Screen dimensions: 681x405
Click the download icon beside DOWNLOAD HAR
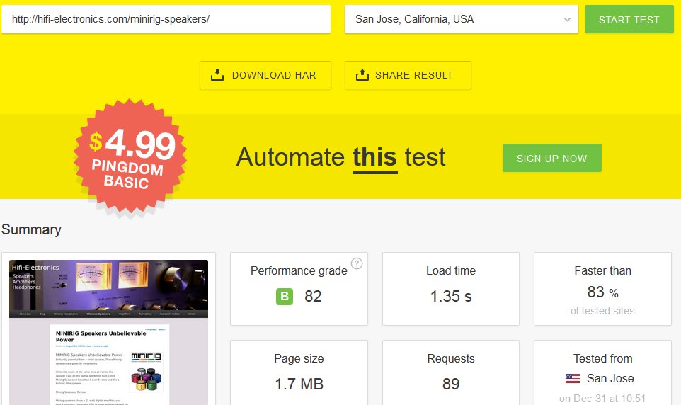[217, 75]
